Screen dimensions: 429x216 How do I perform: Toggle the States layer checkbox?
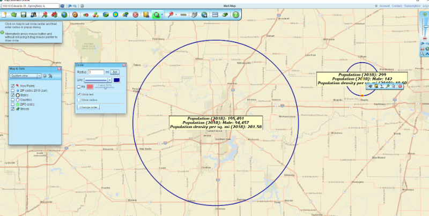[12, 95]
